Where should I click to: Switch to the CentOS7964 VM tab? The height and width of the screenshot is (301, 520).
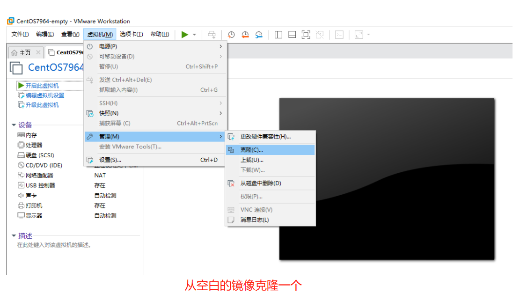(66, 52)
